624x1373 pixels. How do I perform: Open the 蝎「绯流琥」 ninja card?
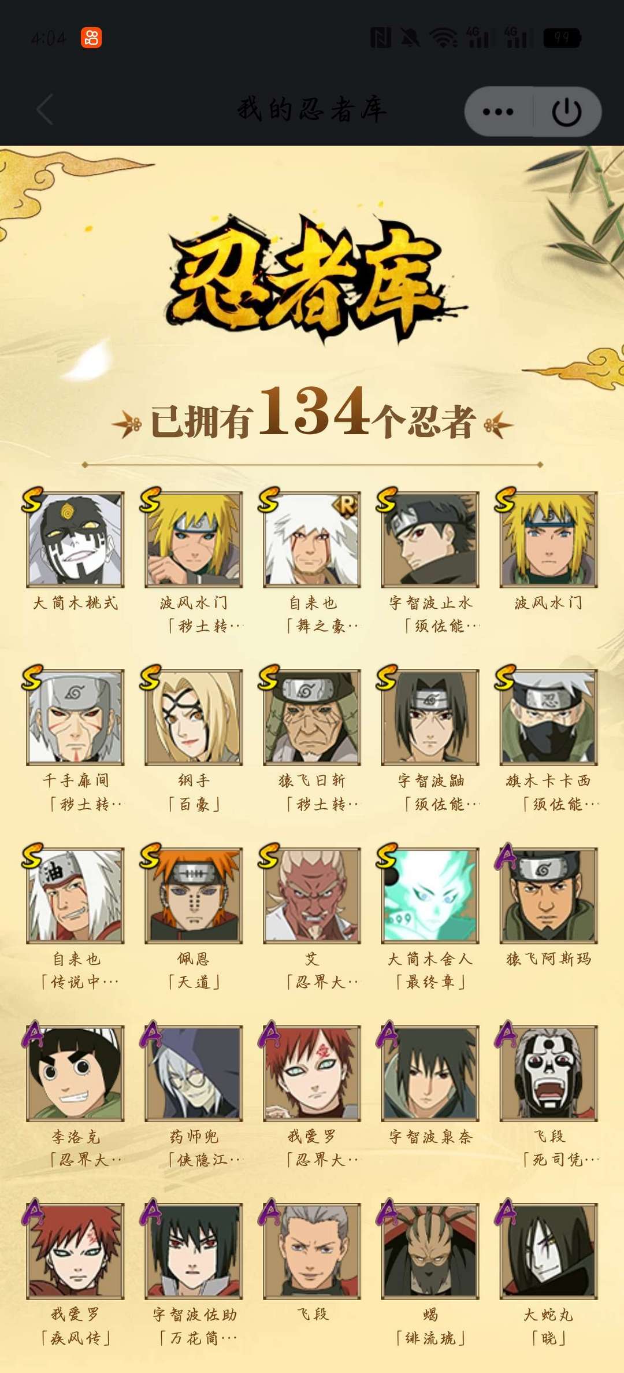430,1251
